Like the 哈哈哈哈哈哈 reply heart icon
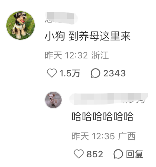156x167 pixels. (x=79, y=154)
